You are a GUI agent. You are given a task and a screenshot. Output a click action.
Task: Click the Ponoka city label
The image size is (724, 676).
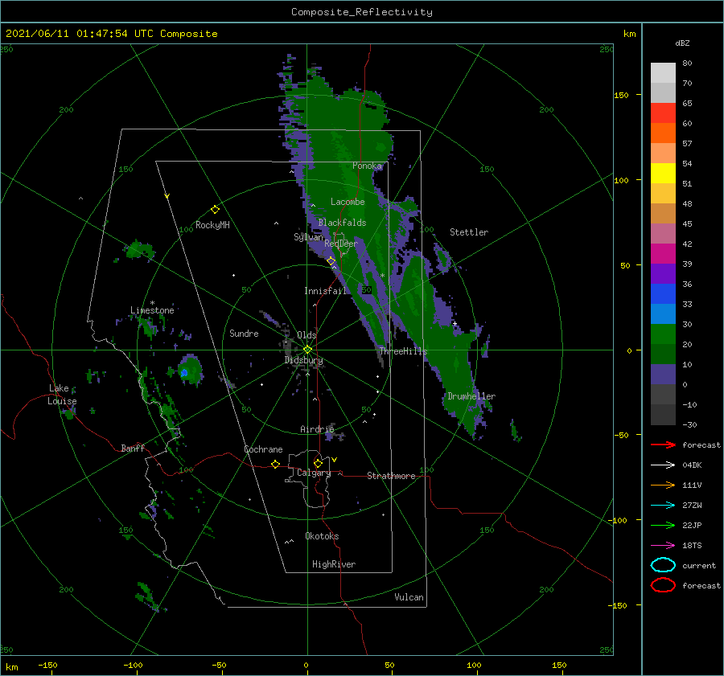coord(367,166)
